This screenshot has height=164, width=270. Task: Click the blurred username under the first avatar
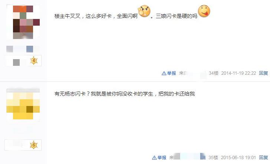tap(23, 49)
